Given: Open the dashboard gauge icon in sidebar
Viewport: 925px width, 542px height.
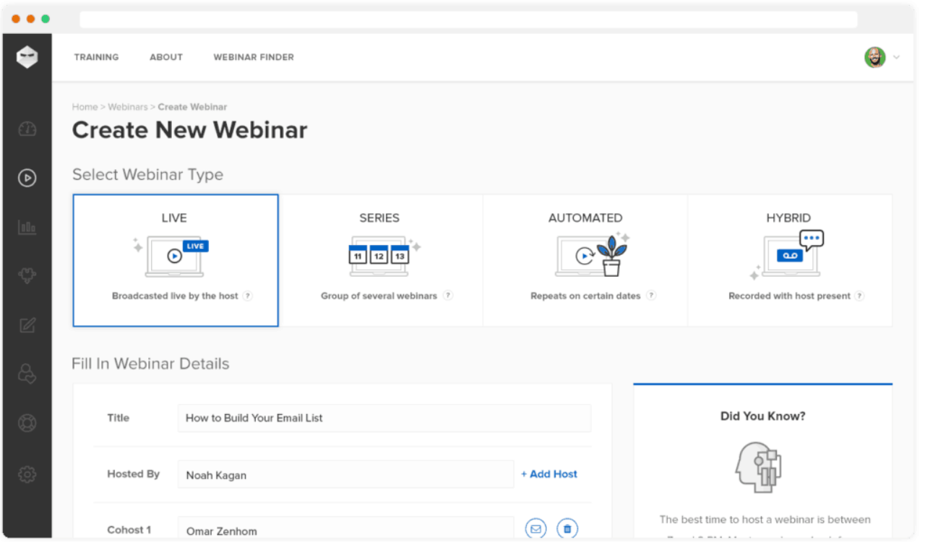Looking at the screenshot, I should click(27, 129).
